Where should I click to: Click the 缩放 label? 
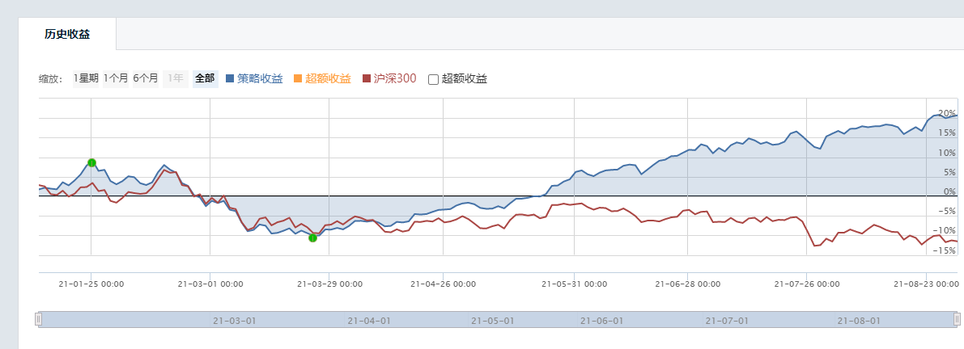(x=50, y=79)
